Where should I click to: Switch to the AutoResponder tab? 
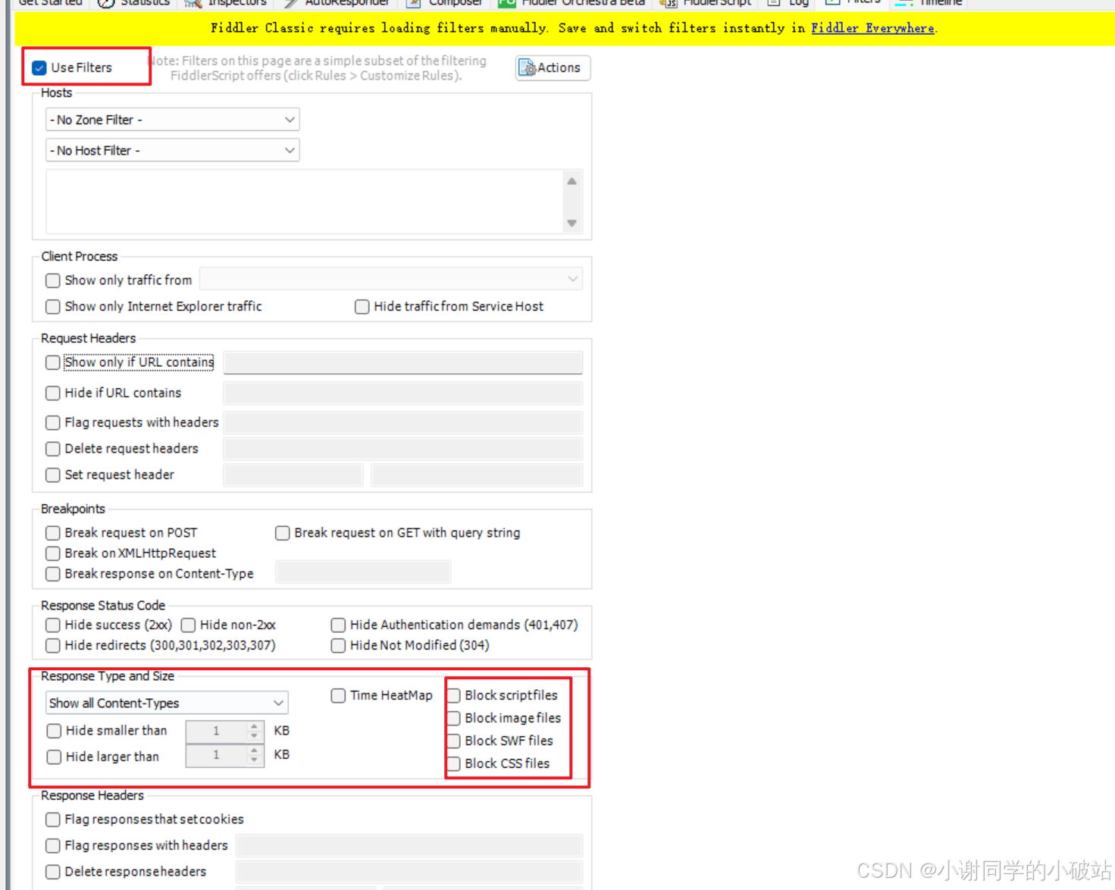click(x=337, y=3)
